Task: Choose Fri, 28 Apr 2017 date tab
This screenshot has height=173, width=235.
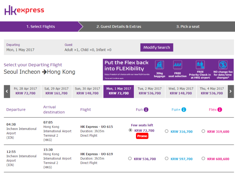Action: (x=26, y=92)
